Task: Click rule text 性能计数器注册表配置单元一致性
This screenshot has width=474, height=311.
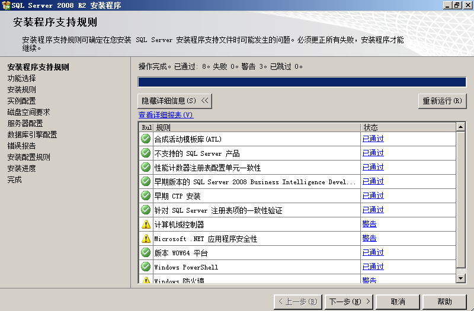Action: (207, 168)
